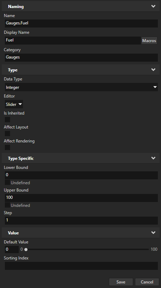The width and height of the screenshot is (161, 288).
Task: Save the property type changes
Action: (121, 282)
